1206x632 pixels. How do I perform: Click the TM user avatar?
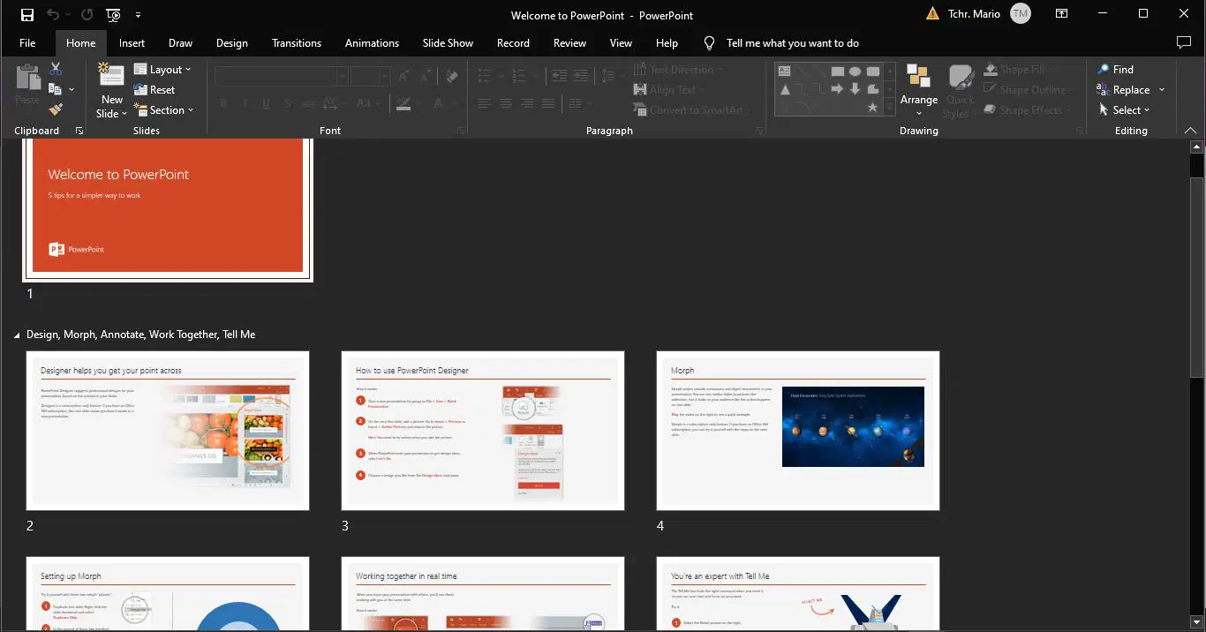[1021, 14]
